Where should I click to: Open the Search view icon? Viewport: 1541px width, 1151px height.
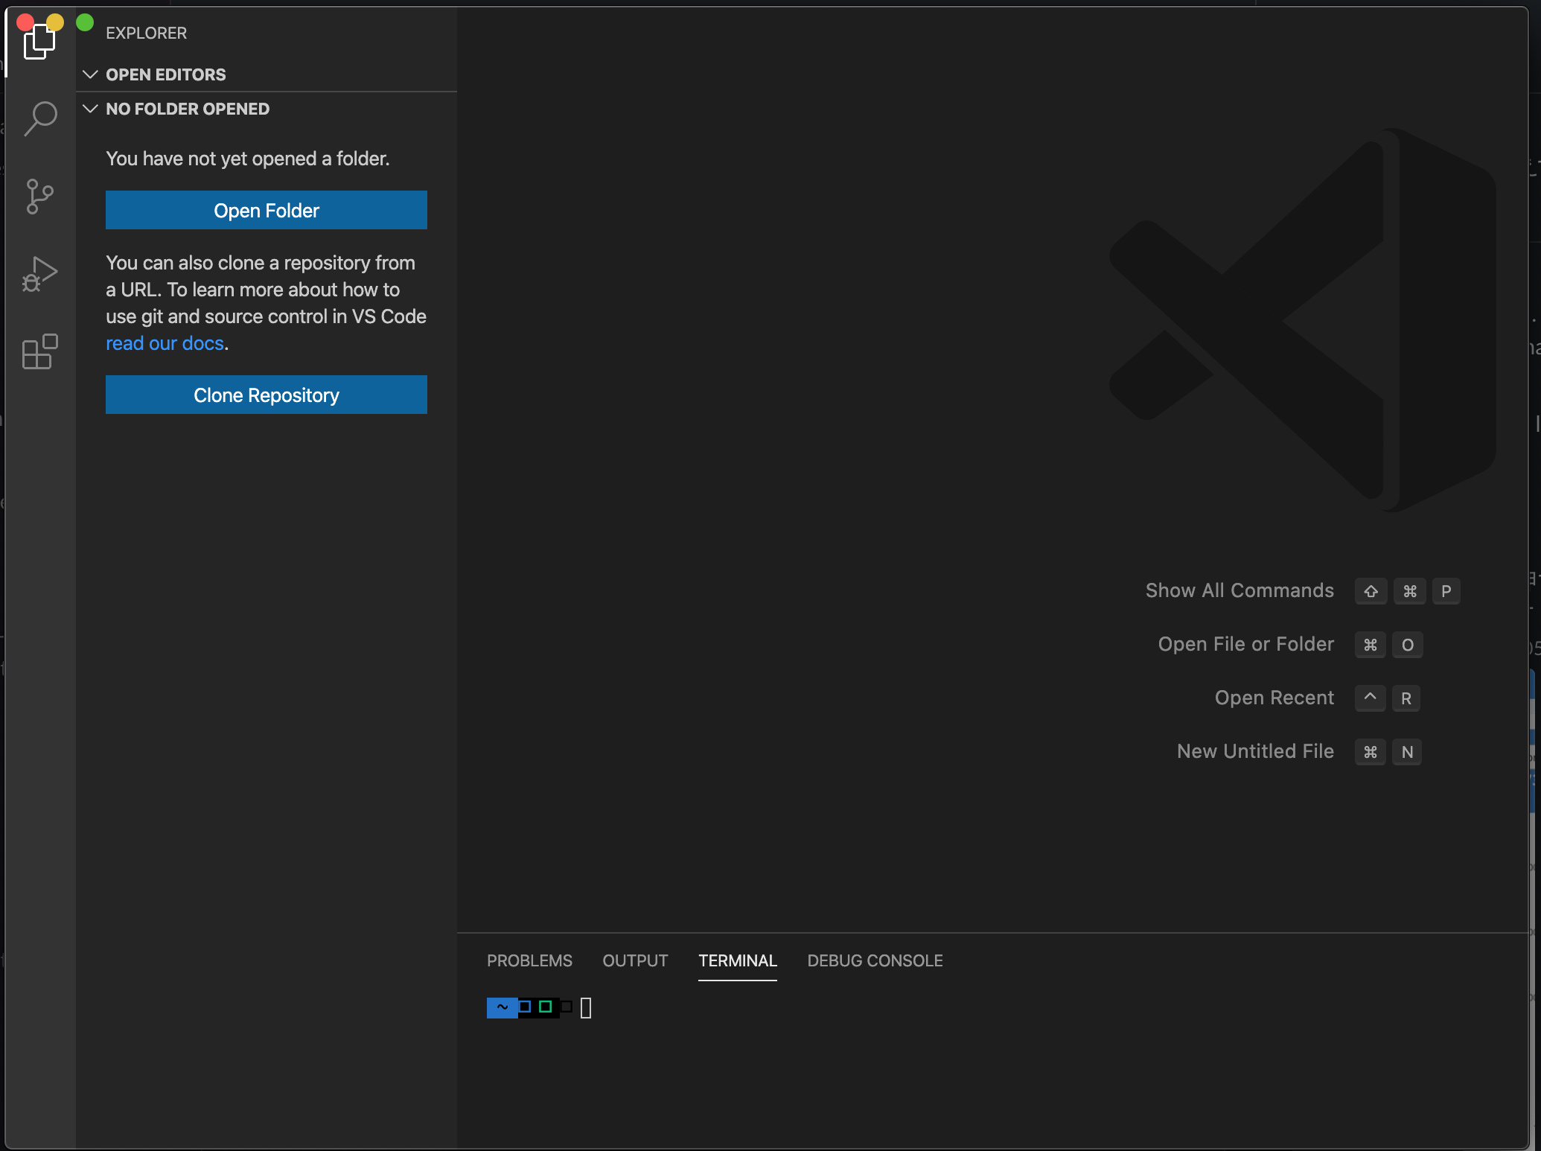40,119
